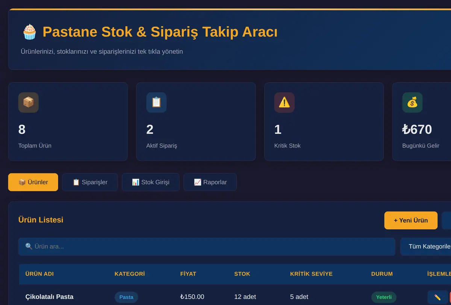Show the Raporlar tab
The image size is (451, 305).
click(210, 182)
